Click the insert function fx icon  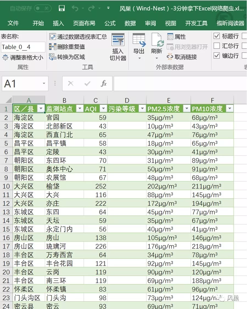[x=103, y=84]
